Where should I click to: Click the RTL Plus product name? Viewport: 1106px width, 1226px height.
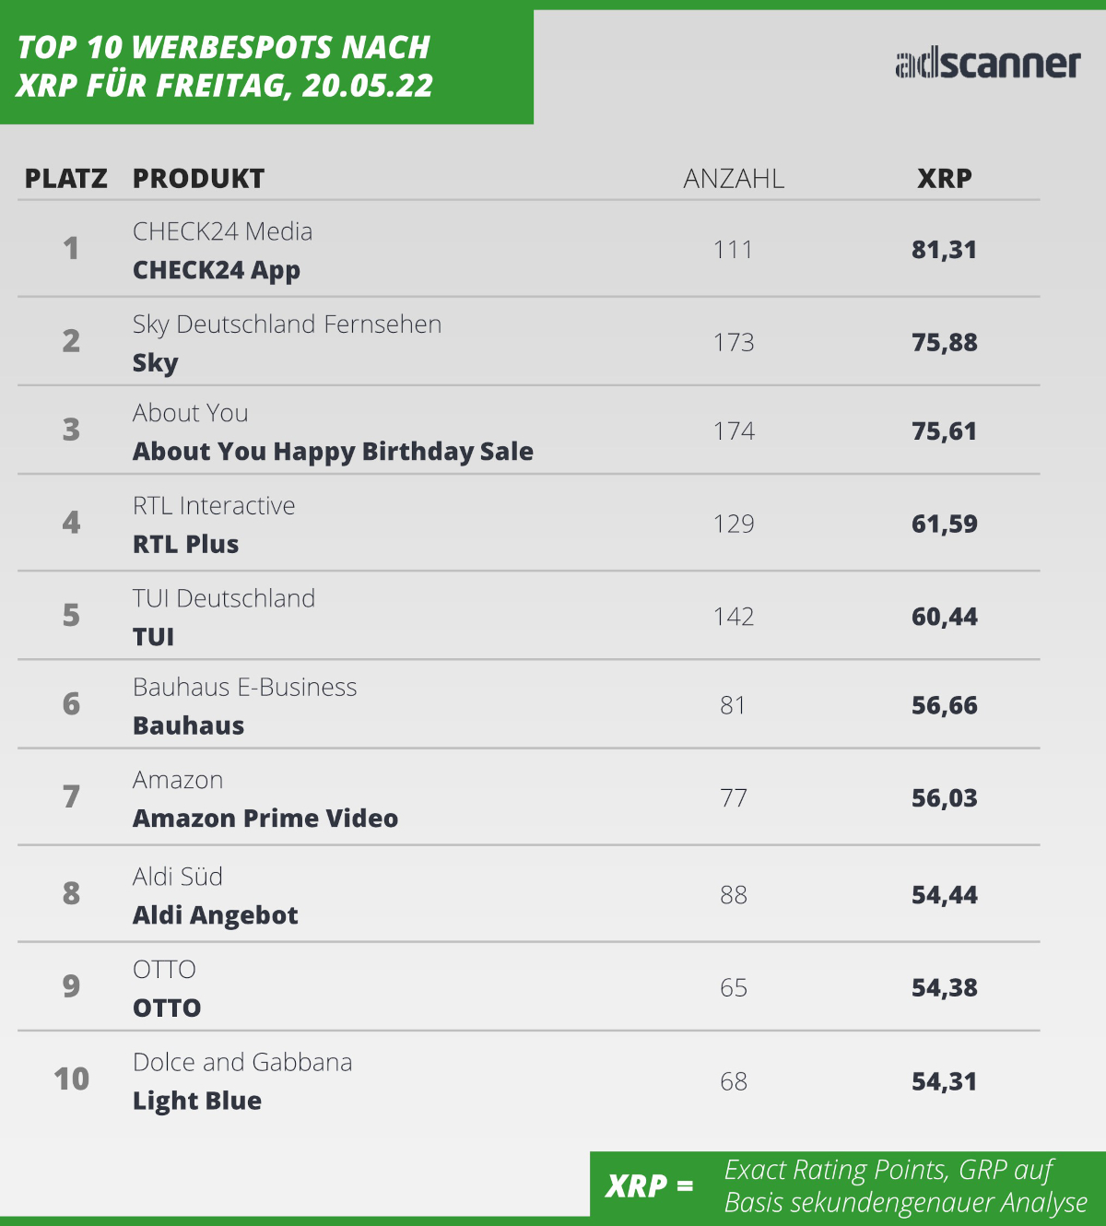click(x=185, y=545)
